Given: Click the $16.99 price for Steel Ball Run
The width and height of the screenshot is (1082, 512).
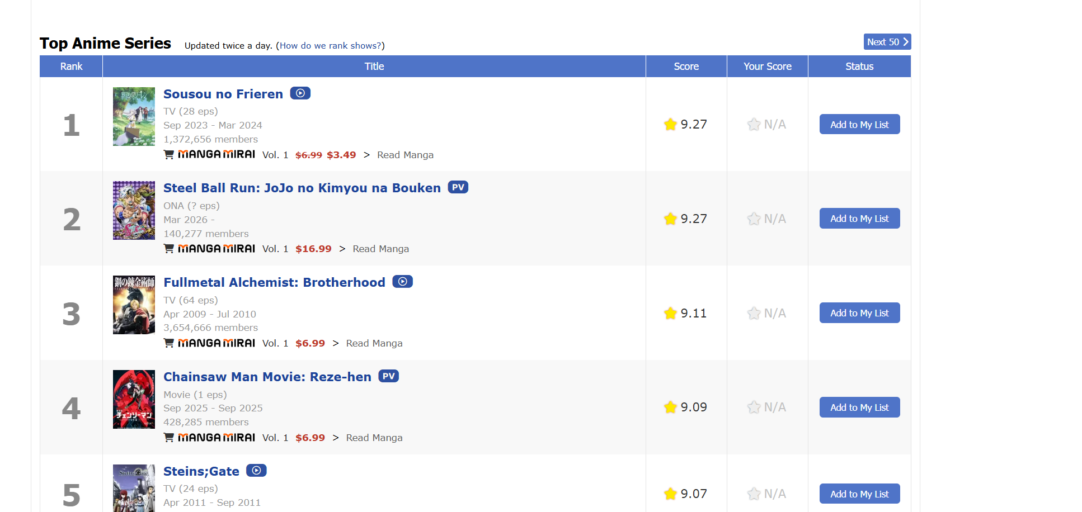Looking at the screenshot, I should (313, 249).
